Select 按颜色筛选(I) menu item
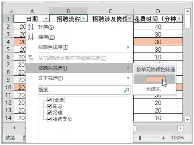This screenshot has height=145, width=194. pos(79,68)
